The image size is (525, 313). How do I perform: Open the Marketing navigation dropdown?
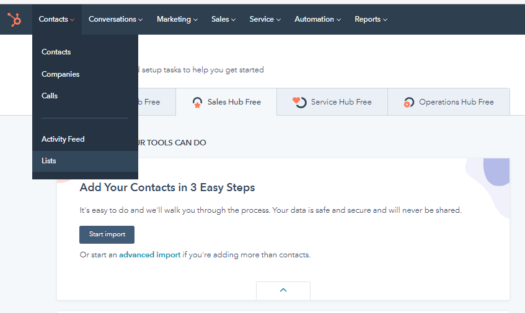point(177,19)
